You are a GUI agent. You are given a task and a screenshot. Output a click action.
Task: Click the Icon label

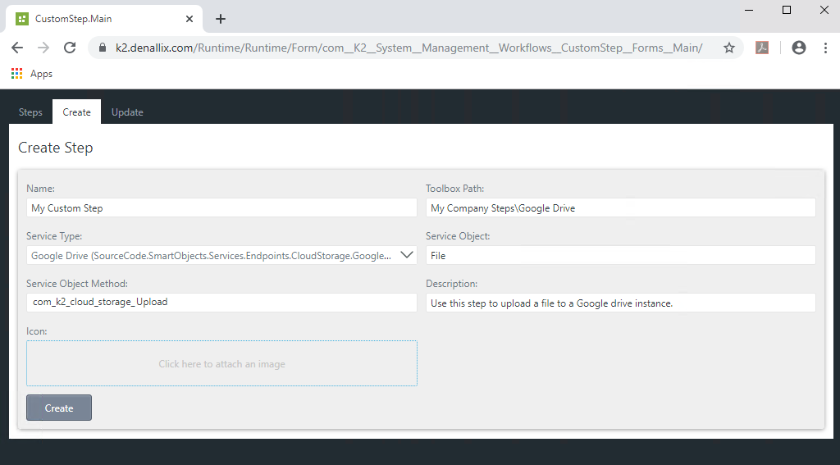36,331
